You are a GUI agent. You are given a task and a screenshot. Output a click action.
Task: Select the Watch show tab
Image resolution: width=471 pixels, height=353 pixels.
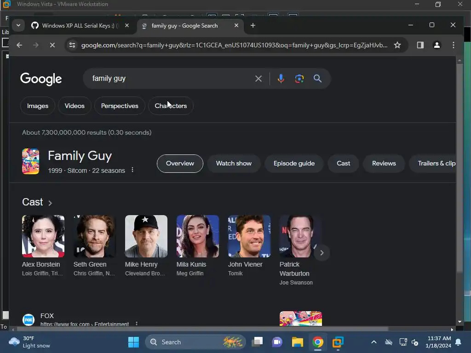click(234, 163)
